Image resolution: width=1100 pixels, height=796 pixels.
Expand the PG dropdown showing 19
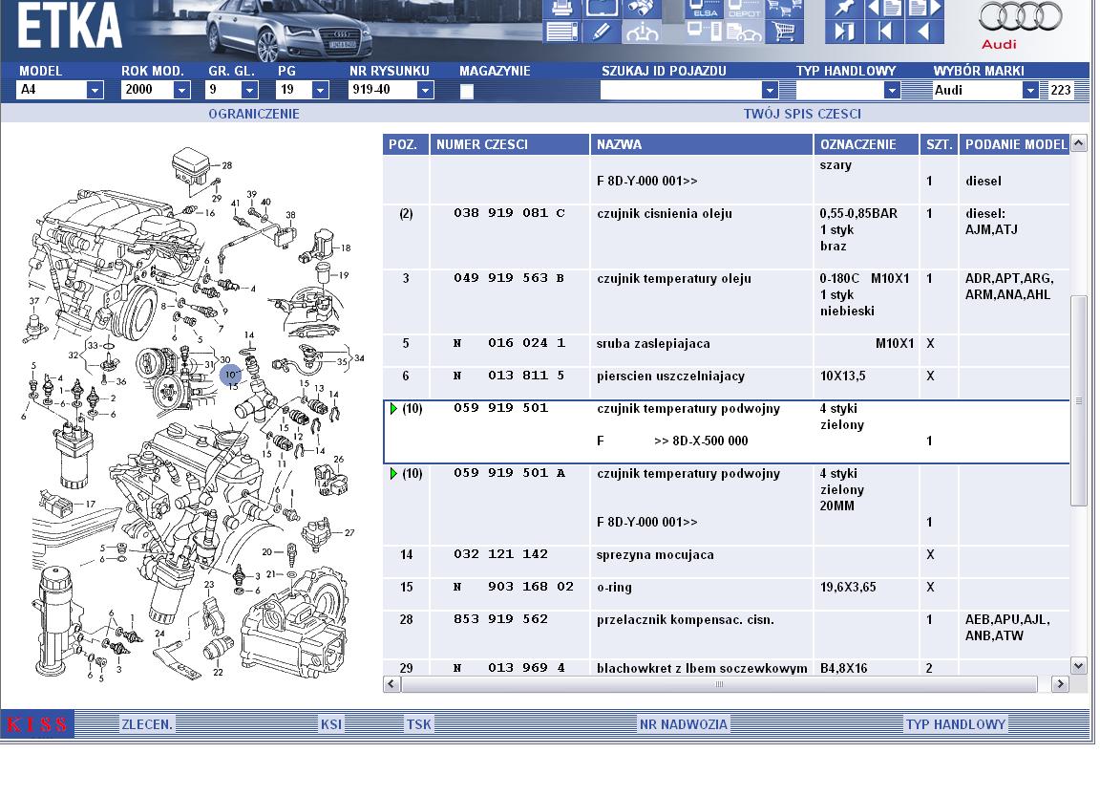tap(320, 90)
